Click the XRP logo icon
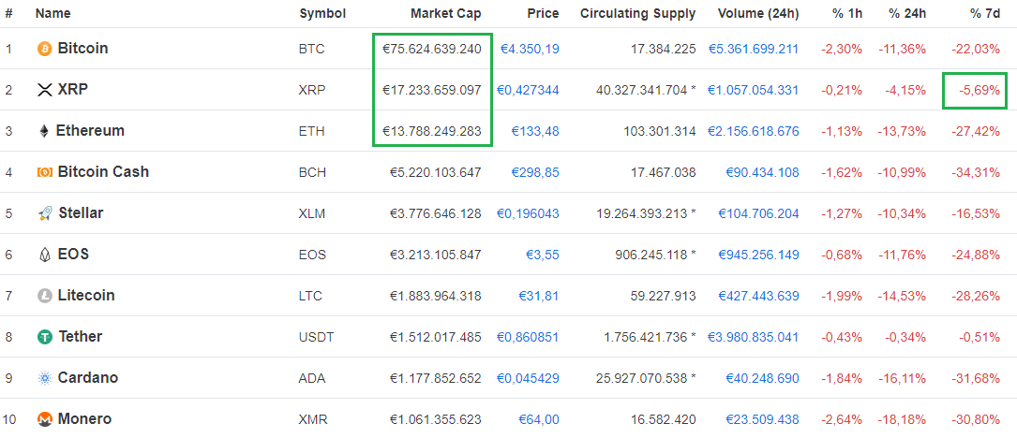The width and height of the screenshot is (1017, 438). click(45, 90)
